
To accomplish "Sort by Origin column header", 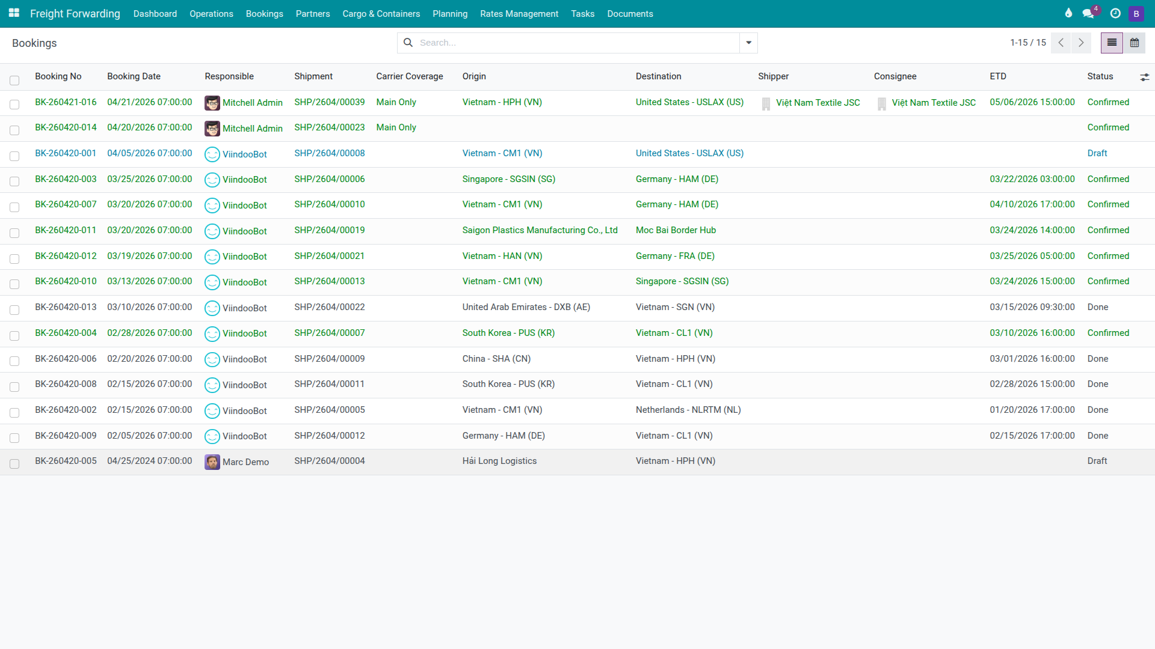I will click(474, 76).
